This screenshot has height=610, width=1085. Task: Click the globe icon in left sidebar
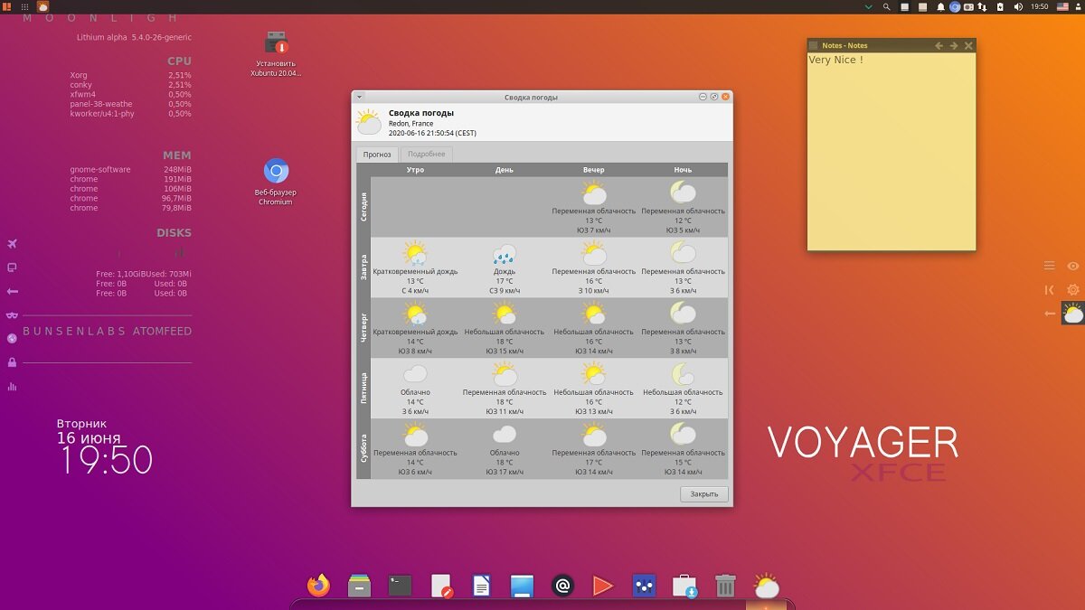(x=12, y=339)
